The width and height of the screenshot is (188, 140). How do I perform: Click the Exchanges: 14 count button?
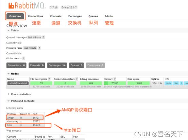pos(57,65)
